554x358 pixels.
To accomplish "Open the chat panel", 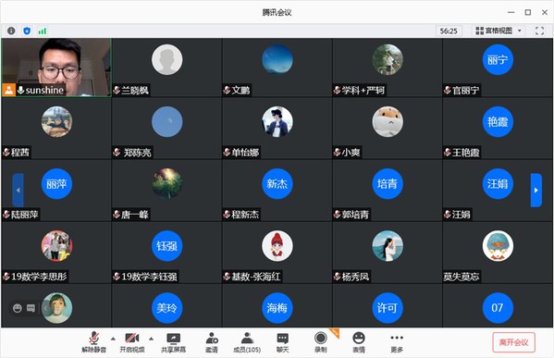I will 283,341.
